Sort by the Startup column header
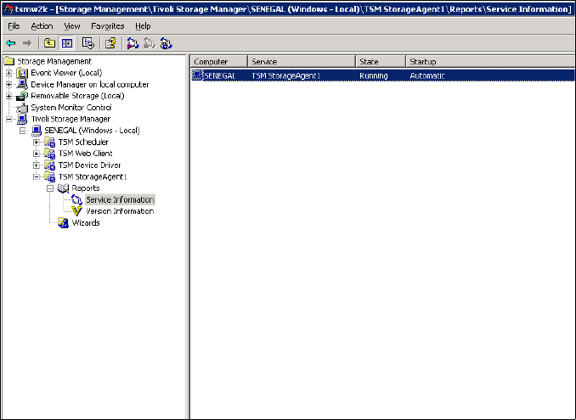576x420 pixels. (490, 61)
